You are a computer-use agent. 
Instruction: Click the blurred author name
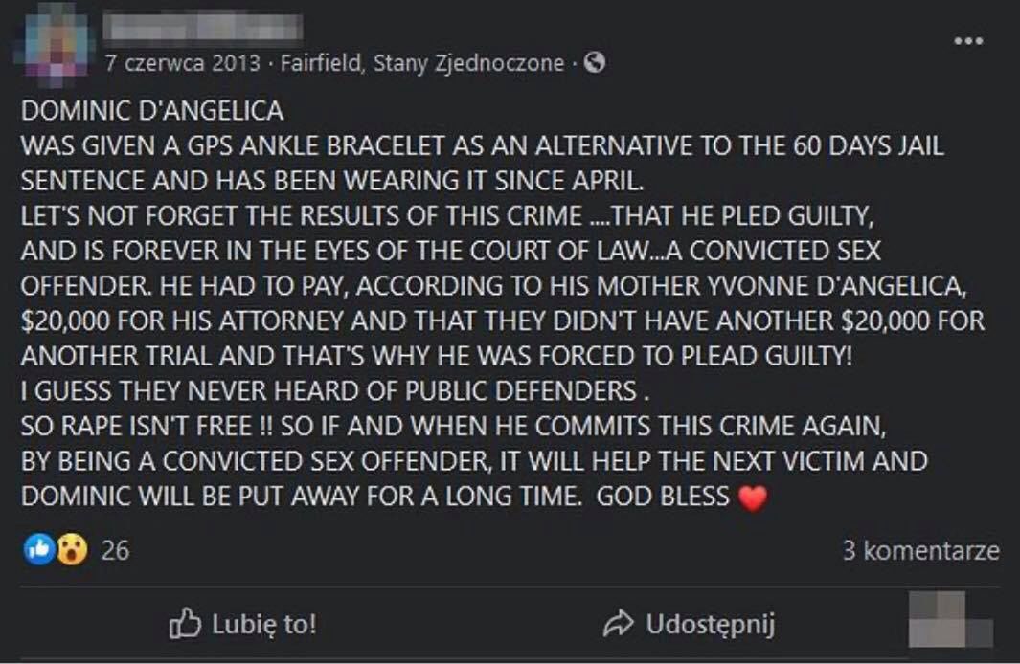[x=203, y=26]
